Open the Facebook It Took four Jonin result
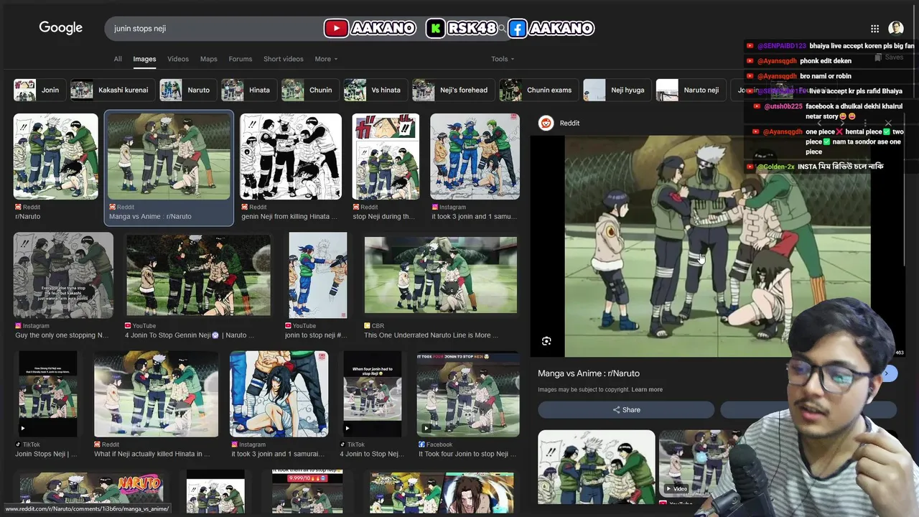This screenshot has height=517, width=919. point(467,394)
